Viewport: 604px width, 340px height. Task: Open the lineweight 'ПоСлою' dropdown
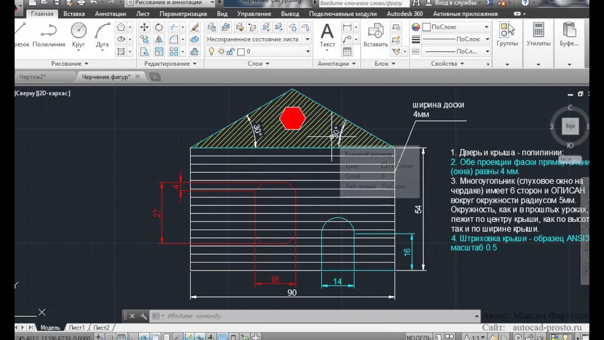click(x=457, y=39)
